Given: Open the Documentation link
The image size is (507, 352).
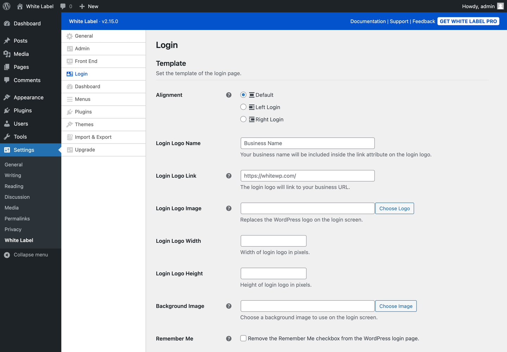Looking at the screenshot, I should (x=368, y=21).
